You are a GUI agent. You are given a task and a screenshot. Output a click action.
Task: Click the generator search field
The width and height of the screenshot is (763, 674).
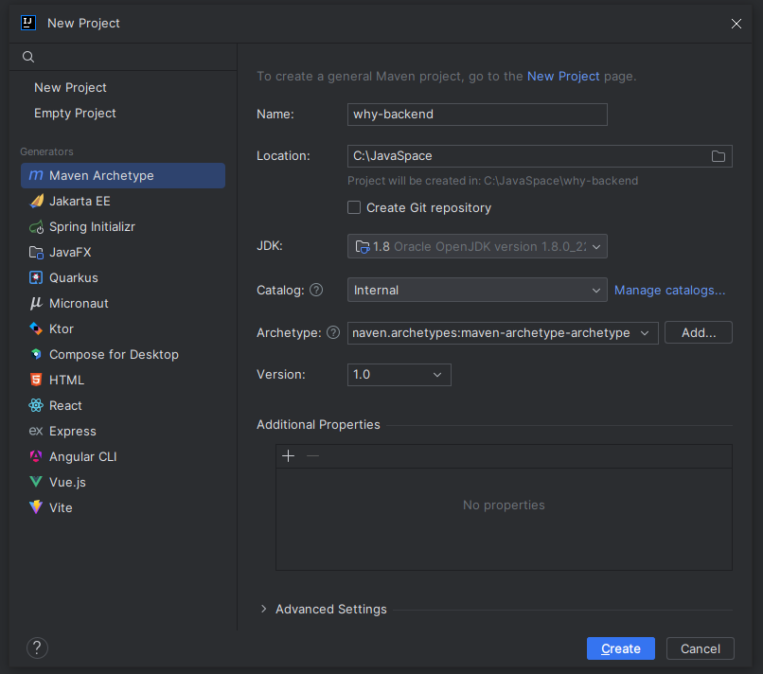click(123, 57)
